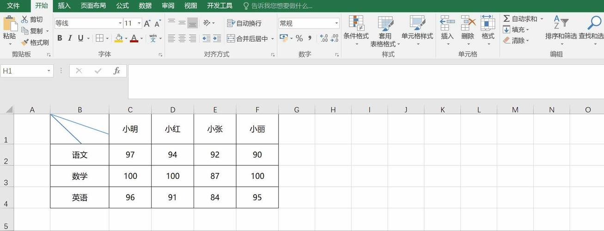Click the Decrease Indent icon
Viewport: 604px width, 231px height.
[x=206, y=38]
